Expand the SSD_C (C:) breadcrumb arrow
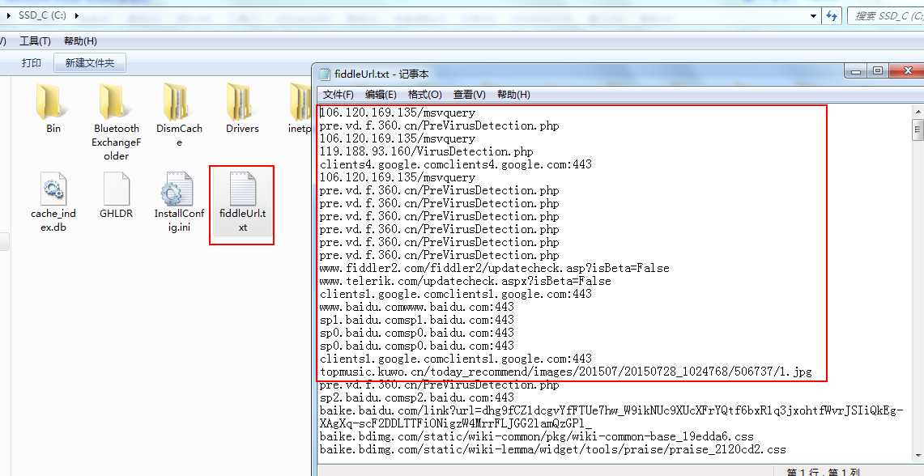Image resolution: width=924 pixels, height=476 pixels. click(77, 15)
